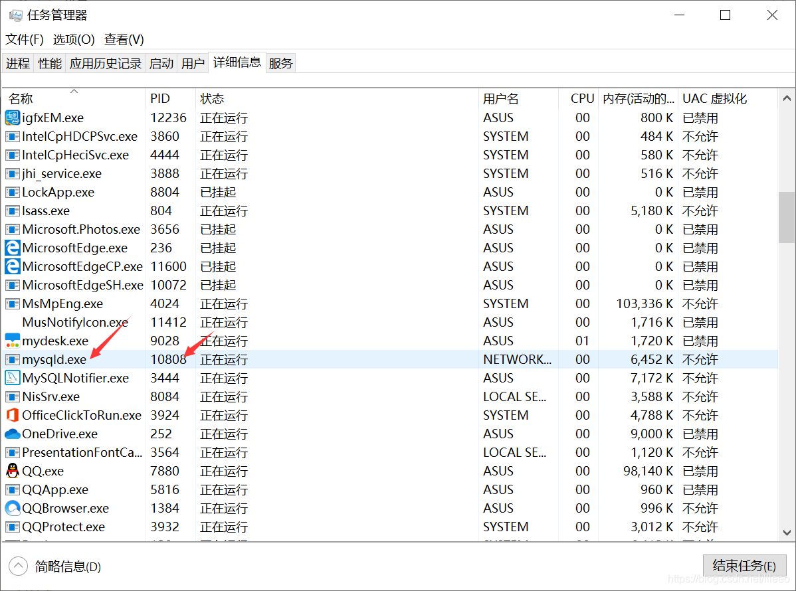Viewport: 796px width, 591px height.
Task: Click the QQBrowser.exe browser icon
Action: click(x=12, y=508)
